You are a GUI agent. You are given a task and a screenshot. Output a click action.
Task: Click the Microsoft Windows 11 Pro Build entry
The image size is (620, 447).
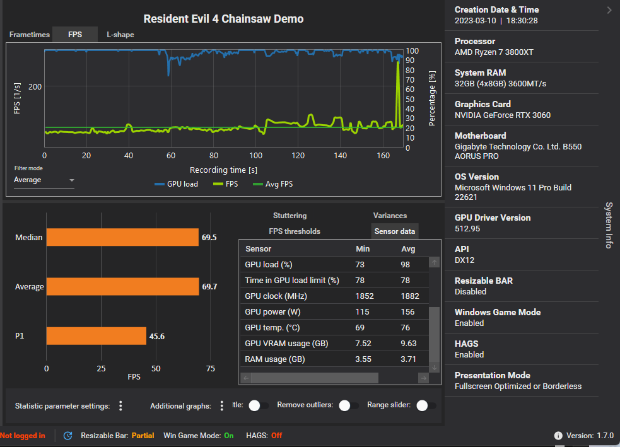[521, 187]
